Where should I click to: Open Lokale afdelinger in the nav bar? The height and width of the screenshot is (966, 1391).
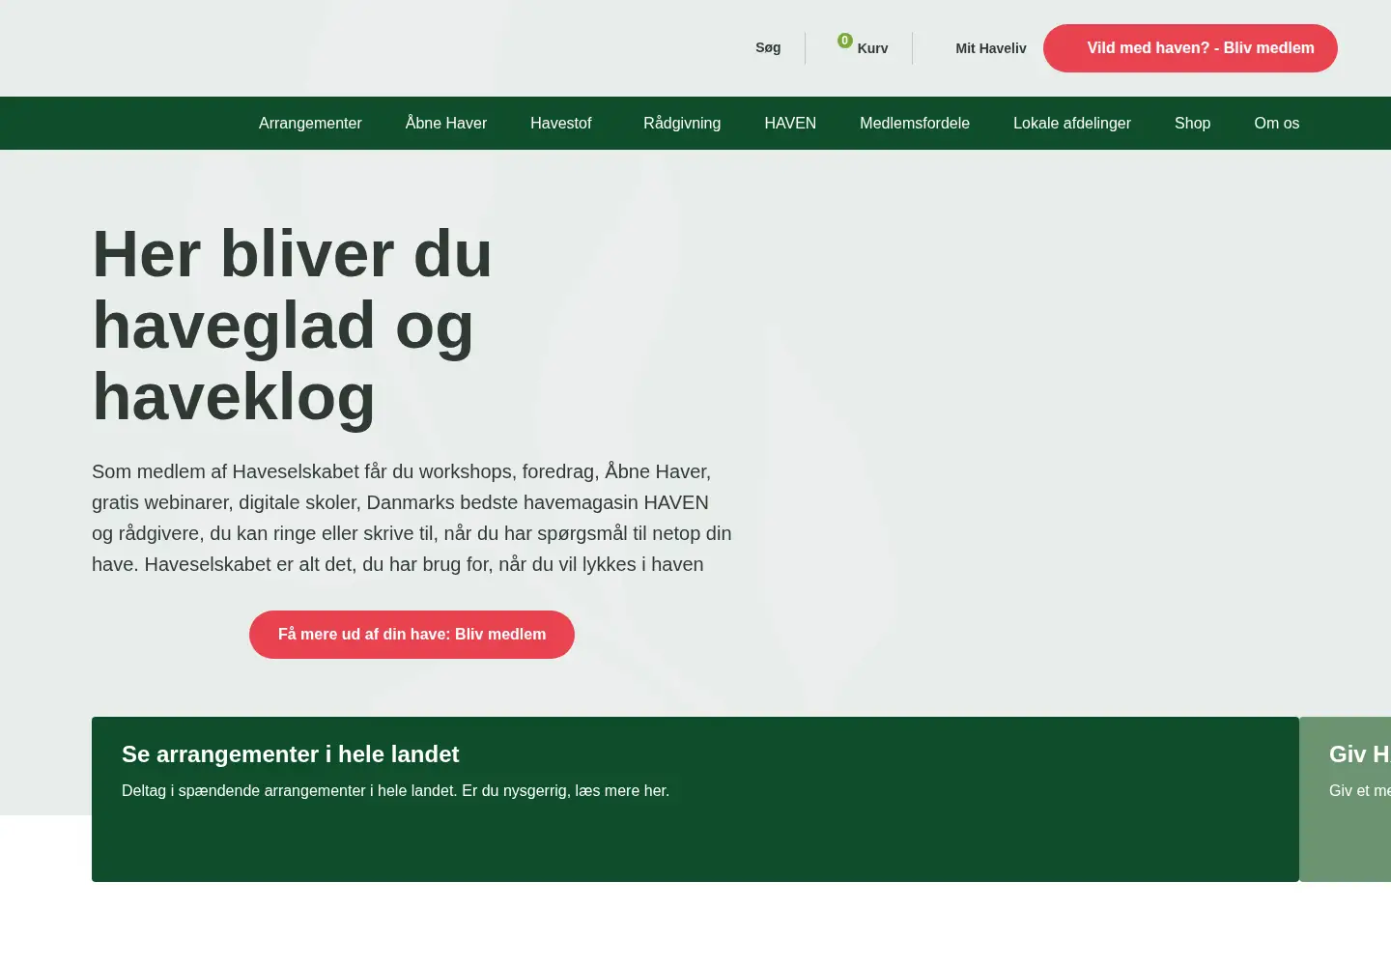pyautogui.click(x=1072, y=123)
